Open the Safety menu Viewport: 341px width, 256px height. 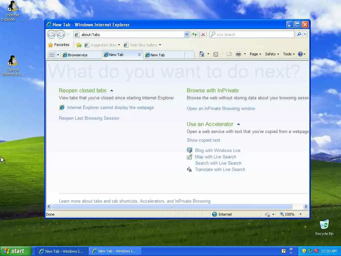[272, 54]
